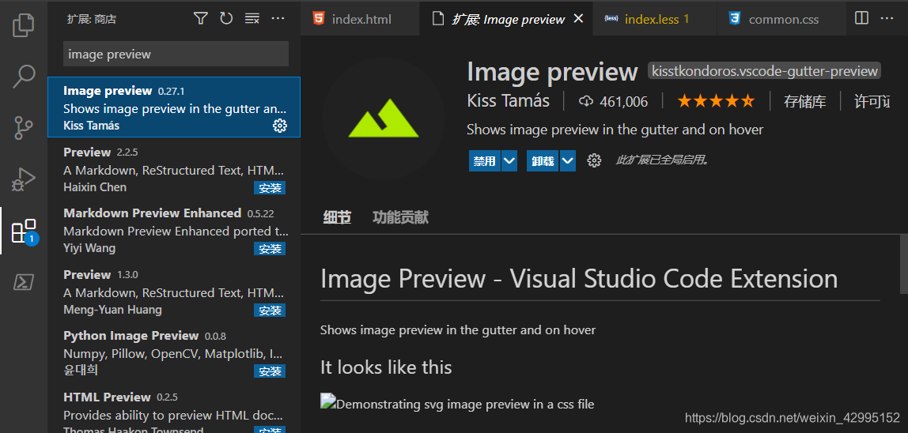The height and width of the screenshot is (433, 908).
Task: Clear extensions search results icon
Action: pyautogui.click(x=252, y=18)
